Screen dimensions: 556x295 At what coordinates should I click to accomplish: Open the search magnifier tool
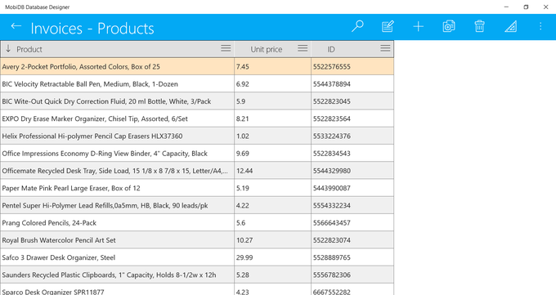(x=357, y=26)
